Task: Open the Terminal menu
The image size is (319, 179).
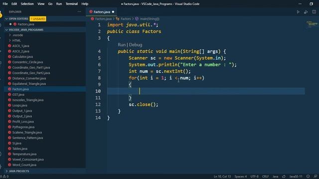Action: [x=72, y=4]
